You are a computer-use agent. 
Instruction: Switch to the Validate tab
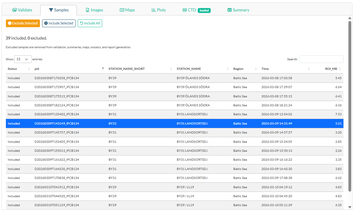(22, 10)
